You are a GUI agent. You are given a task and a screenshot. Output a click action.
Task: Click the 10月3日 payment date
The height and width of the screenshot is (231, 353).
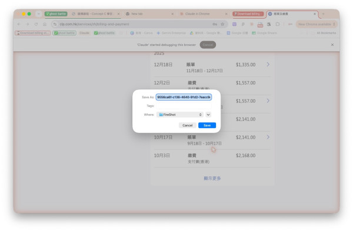point(162,155)
